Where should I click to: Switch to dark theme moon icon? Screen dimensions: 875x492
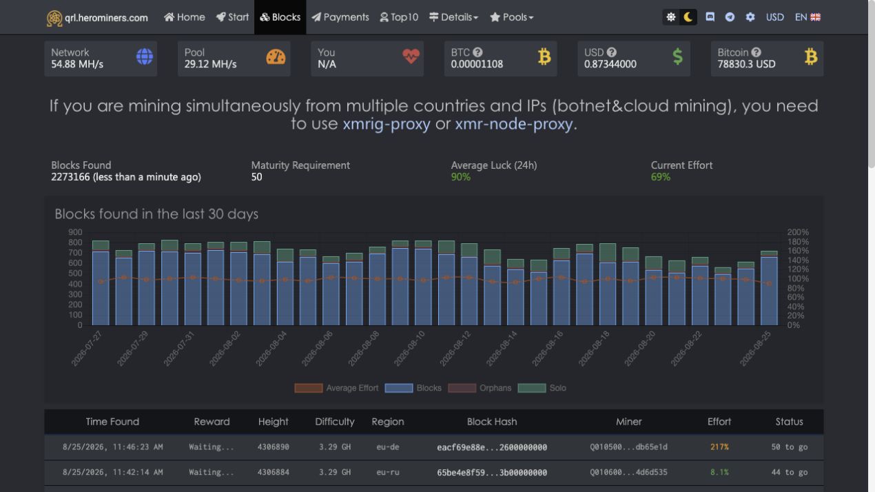click(x=688, y=17)
